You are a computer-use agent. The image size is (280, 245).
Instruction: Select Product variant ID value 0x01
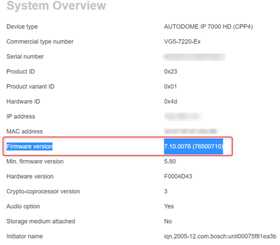171,87
